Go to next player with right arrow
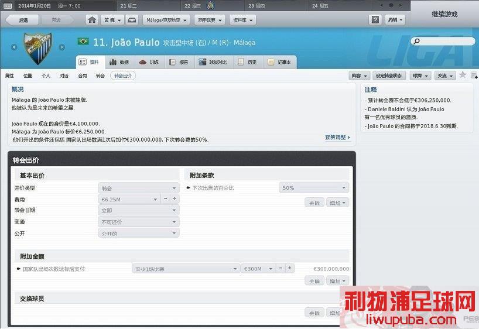The height and width of the screenshot is (329, 479). pos(61,47)
